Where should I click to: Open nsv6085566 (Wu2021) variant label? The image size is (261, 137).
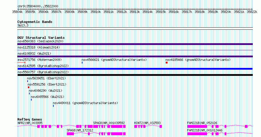click(x=48, y=97)
